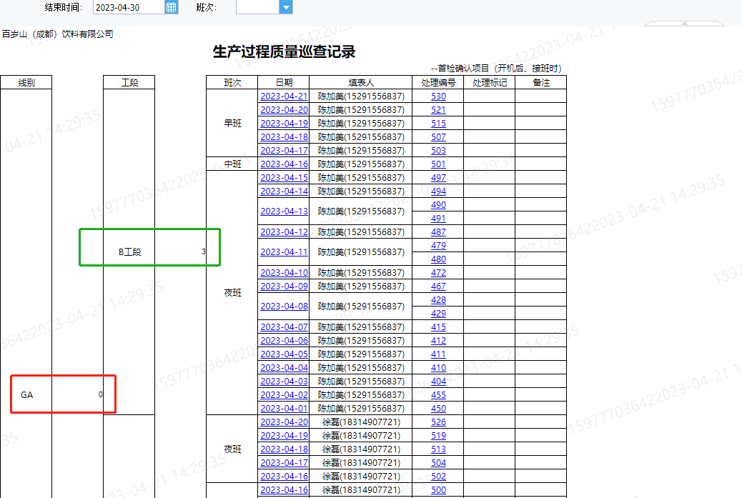Screen dimensions: 742x498
Task: Open the 2023-04-15 date link
Action: pyautogui.click(x=284, y=178)
